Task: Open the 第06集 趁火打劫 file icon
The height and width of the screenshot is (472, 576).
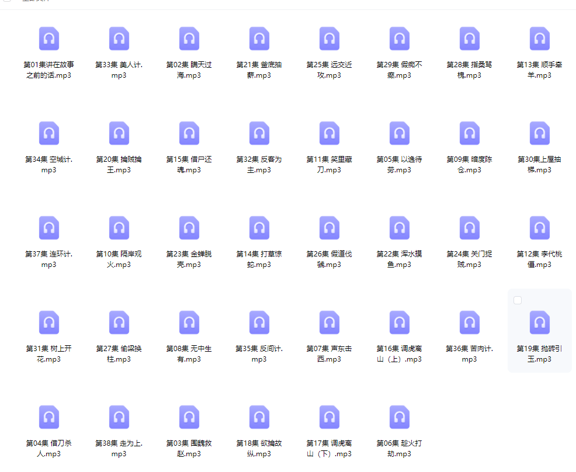Action: [x=400, y=417]
